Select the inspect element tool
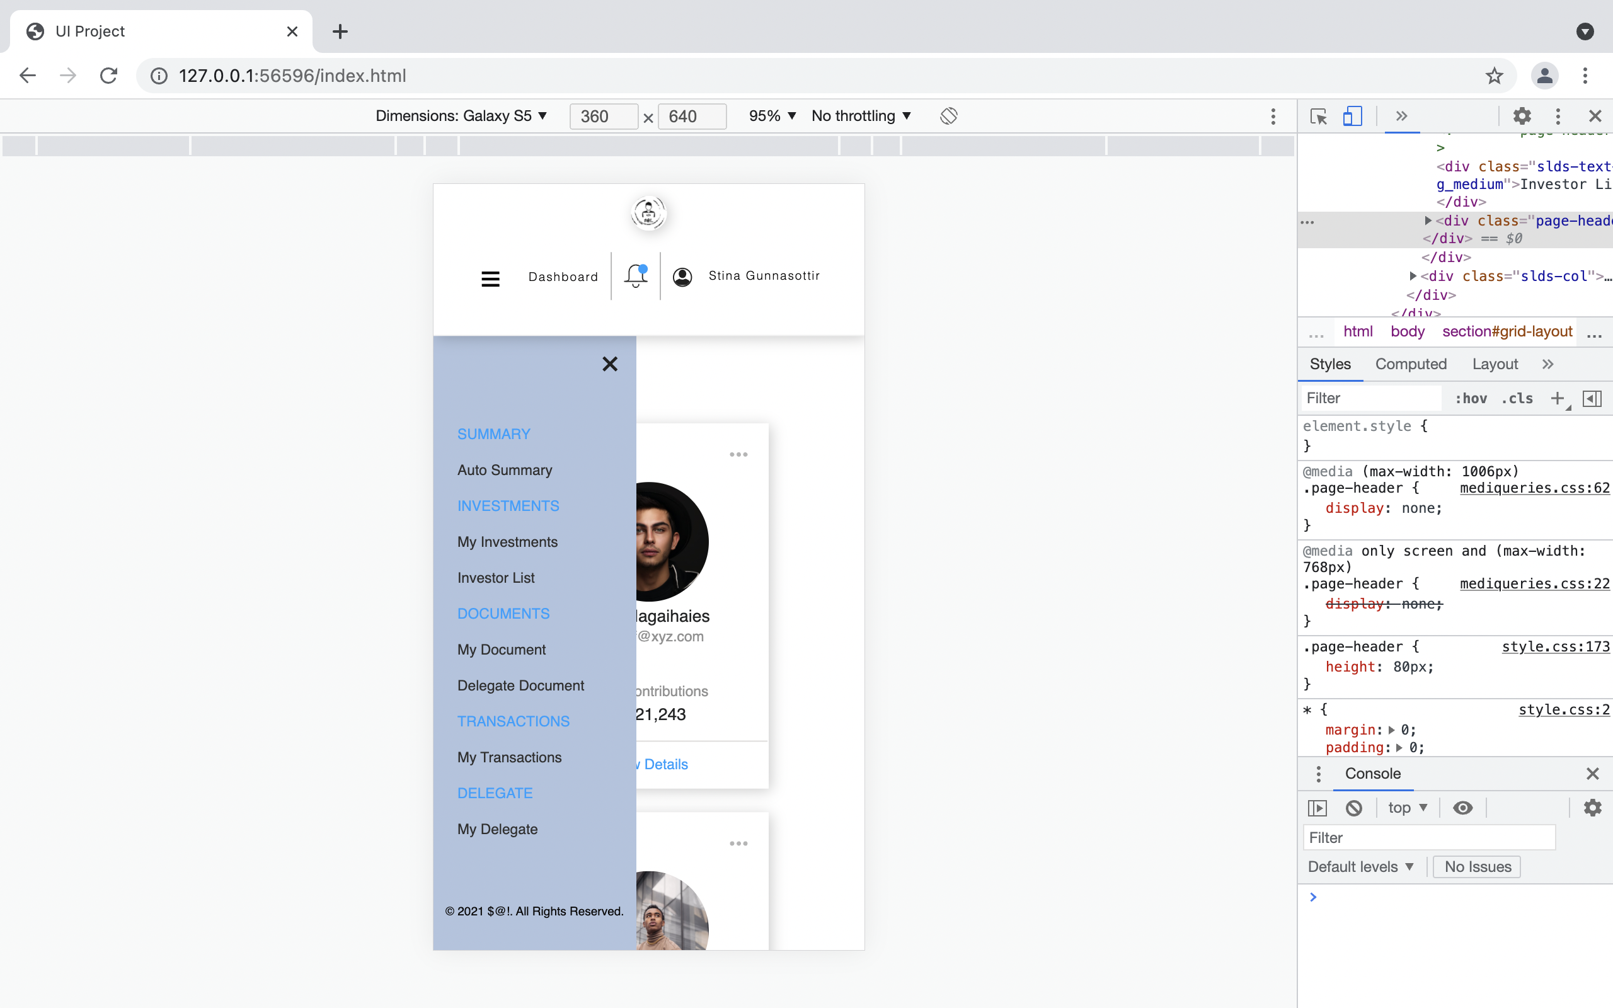Screen dimensions: 1613x1008 click(x=1317, y=116)
